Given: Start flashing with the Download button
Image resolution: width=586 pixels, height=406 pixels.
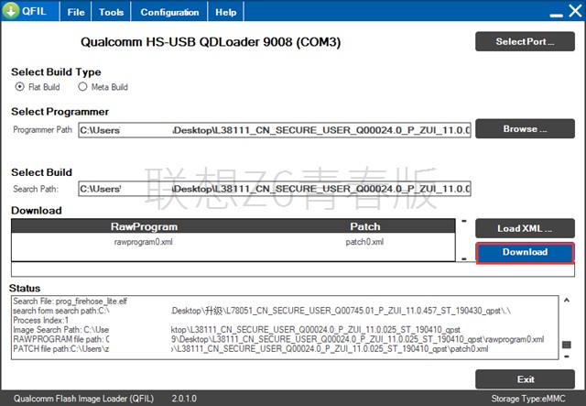Looking at the screenshot, I should pyautogui.click(x=525, y=253).
